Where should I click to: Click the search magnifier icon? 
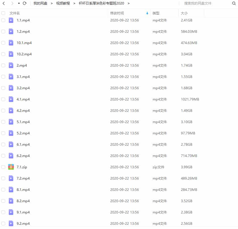(x=234, y=3)
